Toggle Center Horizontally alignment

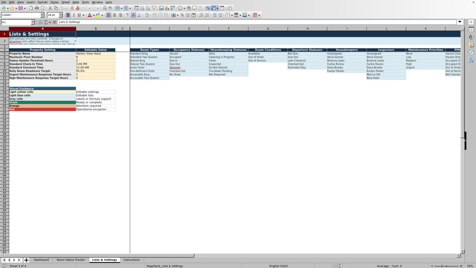(x=115, y=15)
